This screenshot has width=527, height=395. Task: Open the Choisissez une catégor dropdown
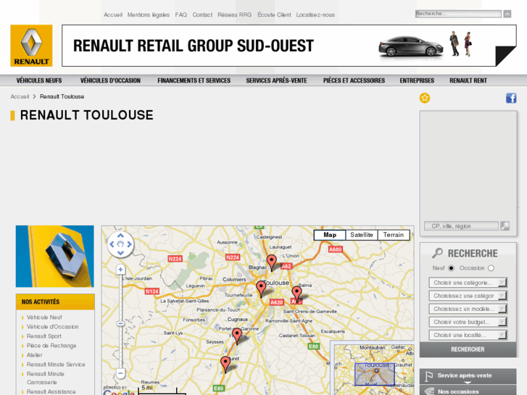(468, 296)
